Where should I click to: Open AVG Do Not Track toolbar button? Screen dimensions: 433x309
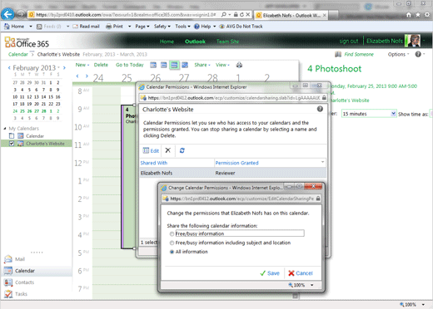pyautogui.click(x=241, y=27)
